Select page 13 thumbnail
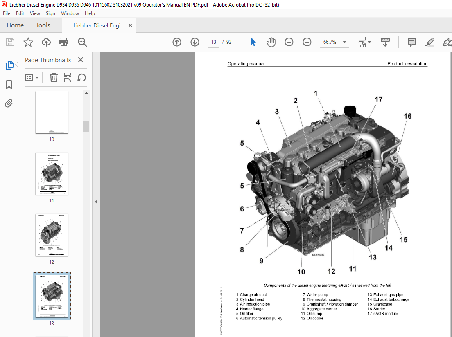Screen dimensions: 452x337 pos(52,297)
